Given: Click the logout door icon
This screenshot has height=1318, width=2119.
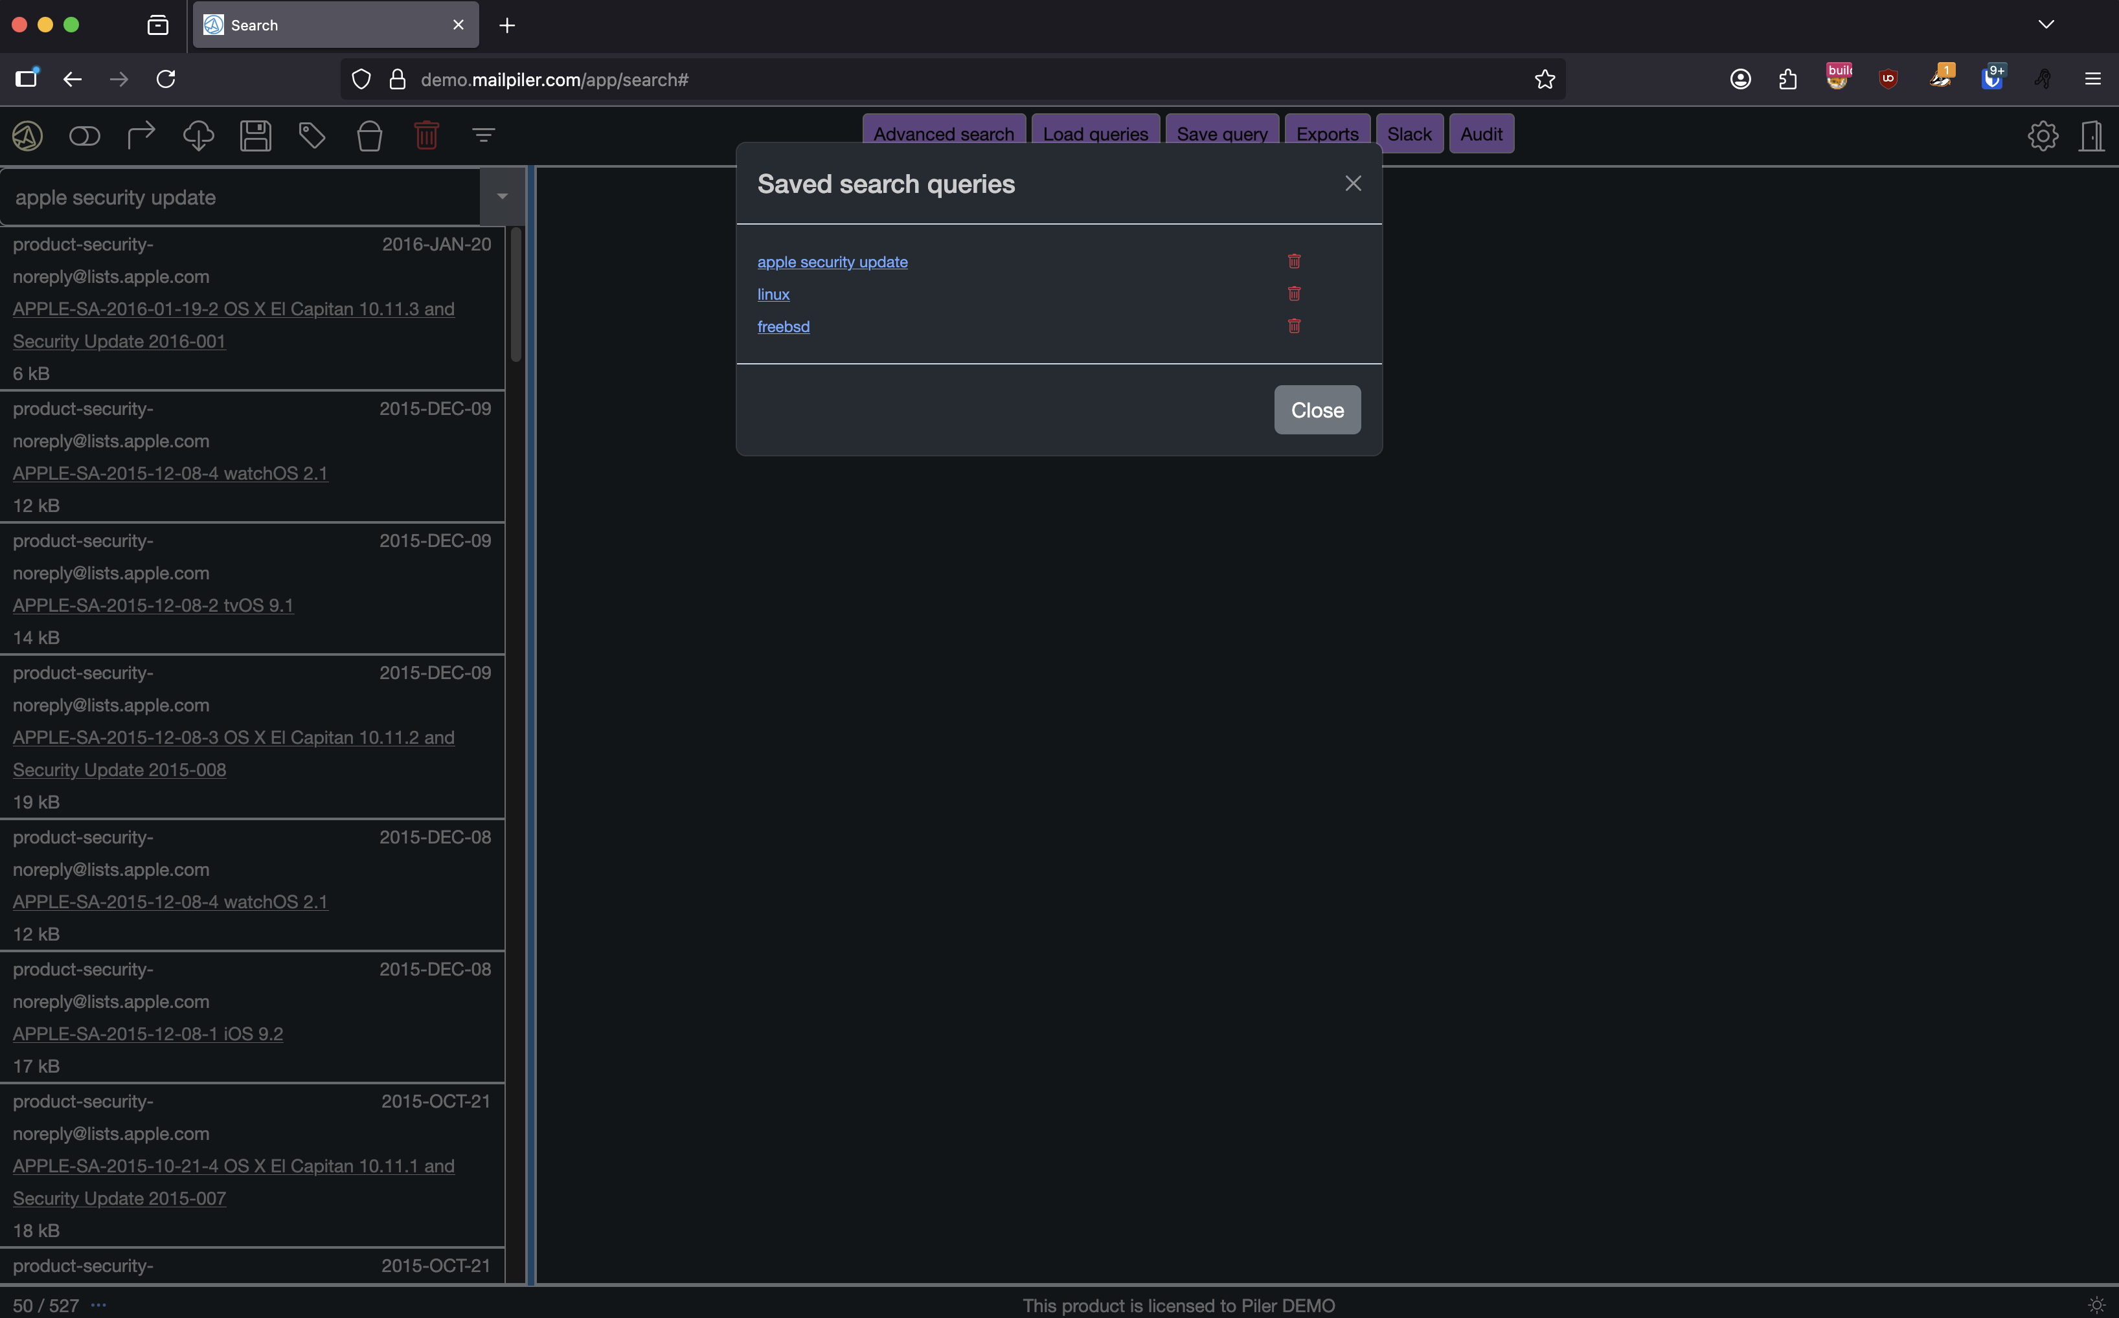Looking at the screenshot, I should 2092,136.
